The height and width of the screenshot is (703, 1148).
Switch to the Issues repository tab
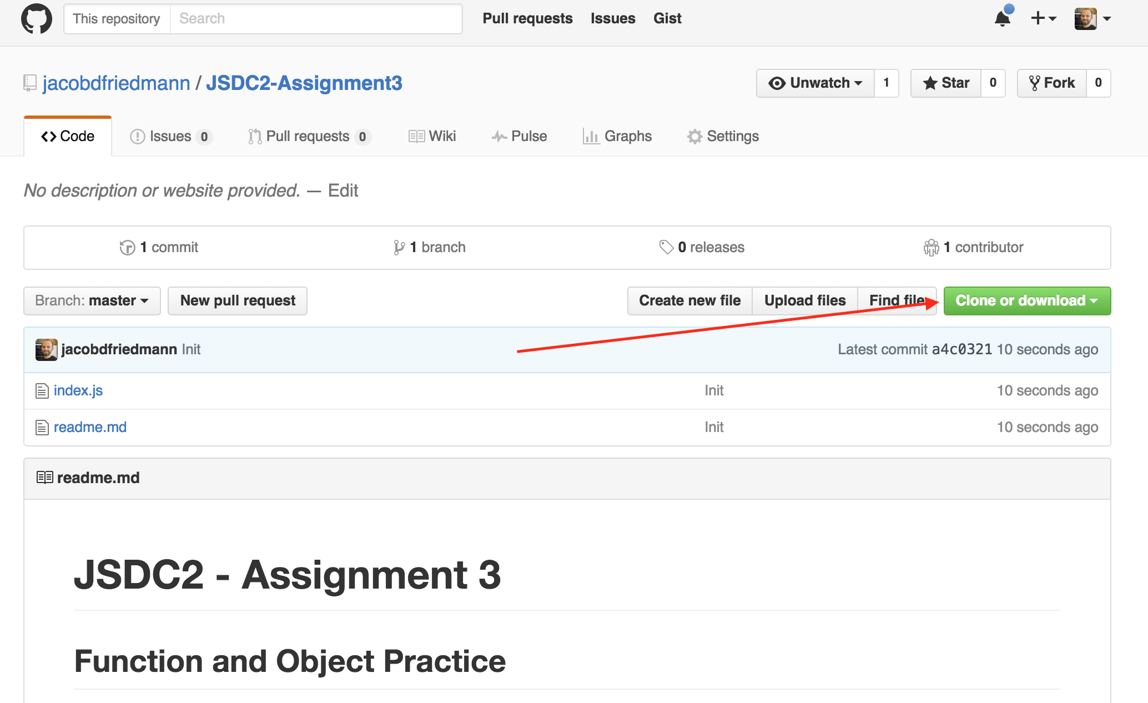170,137
